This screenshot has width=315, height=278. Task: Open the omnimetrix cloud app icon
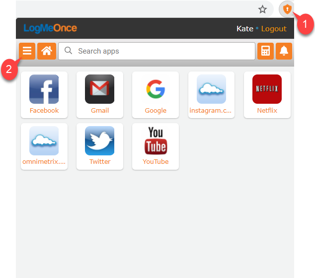(44, 140)
